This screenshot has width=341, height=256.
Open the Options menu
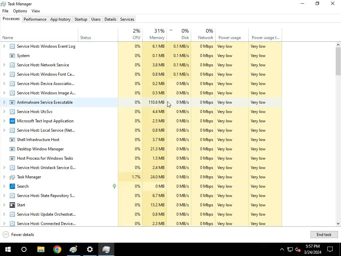[x=20, y=11]
